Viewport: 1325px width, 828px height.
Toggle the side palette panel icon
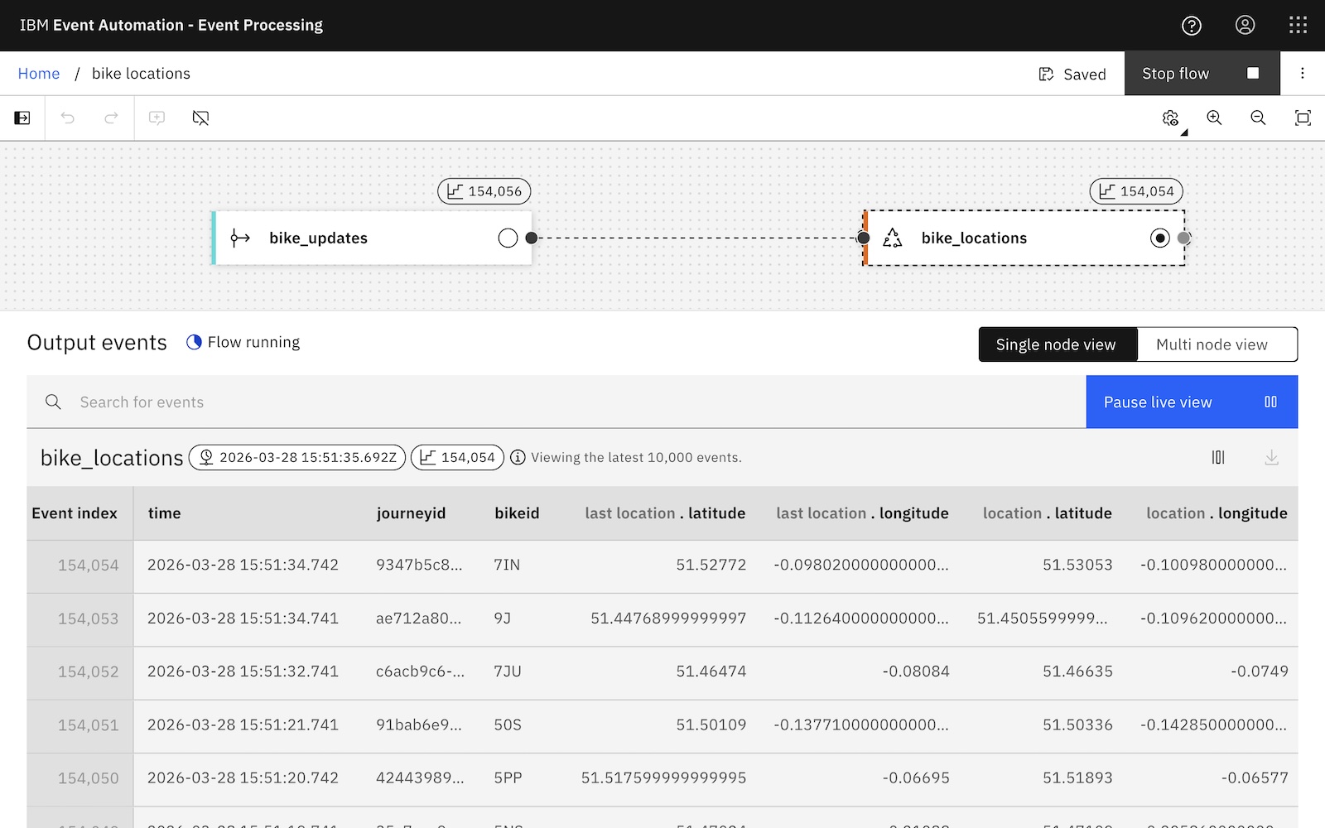pyautogui.click(x=22, y=118)
